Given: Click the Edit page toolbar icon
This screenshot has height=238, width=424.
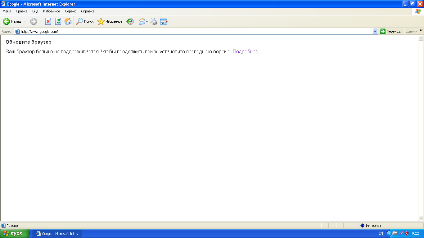Looking at the screenshot, I should 164,21.
